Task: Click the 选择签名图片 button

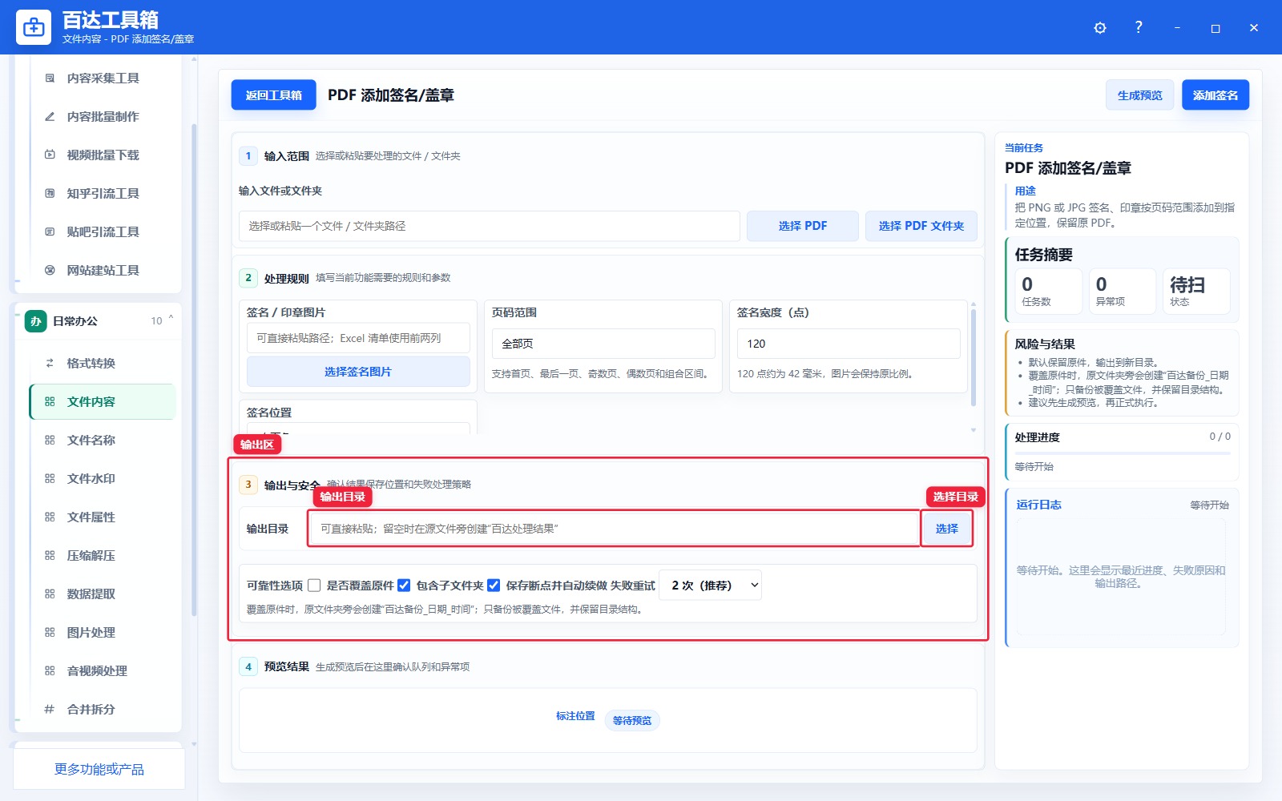Action: coord(358,372)
